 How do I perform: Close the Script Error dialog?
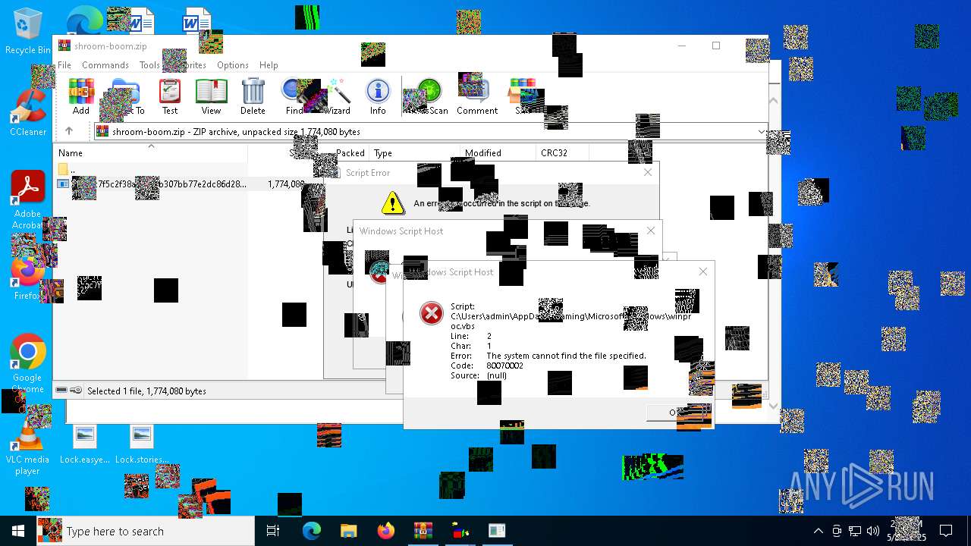pos(648,172)
